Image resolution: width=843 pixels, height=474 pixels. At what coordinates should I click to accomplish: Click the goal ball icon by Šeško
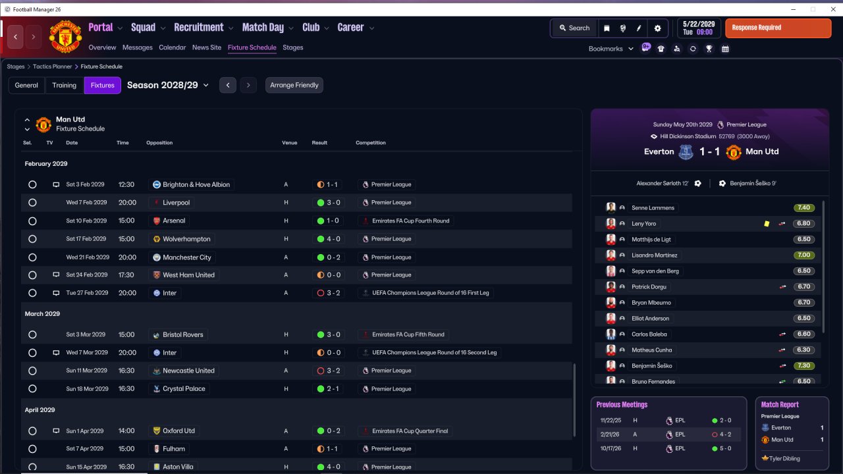point(722,184)
